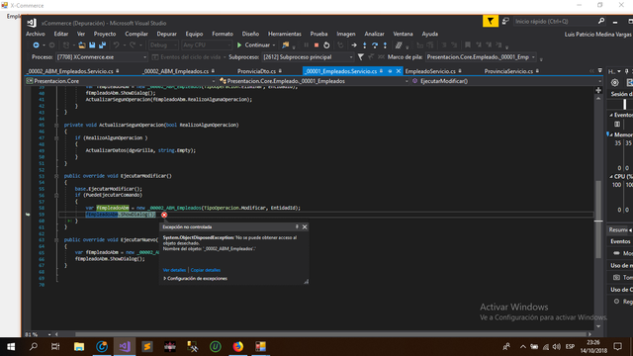Click the Step Over debug icon
This screenshot has height=356, width=633.
point(375,45)
